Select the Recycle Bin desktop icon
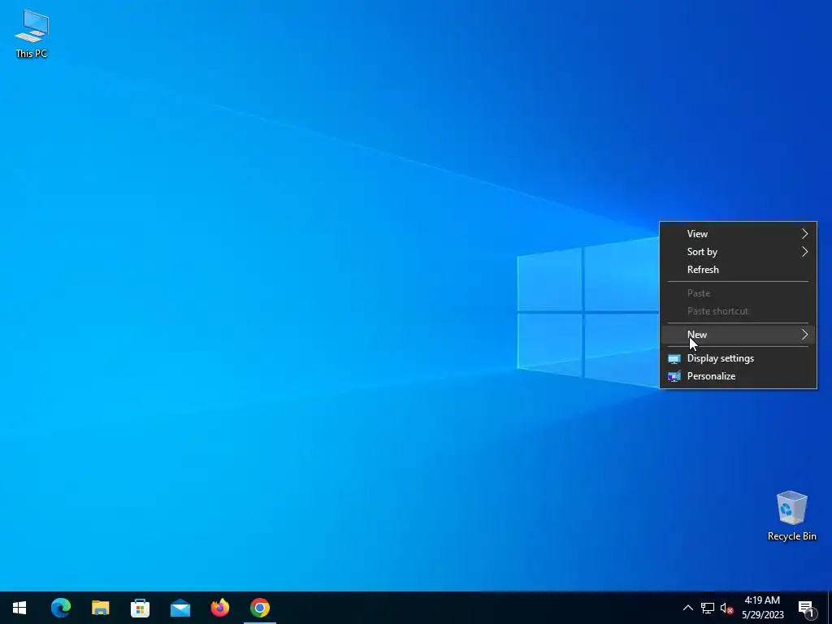 (791, 515)
